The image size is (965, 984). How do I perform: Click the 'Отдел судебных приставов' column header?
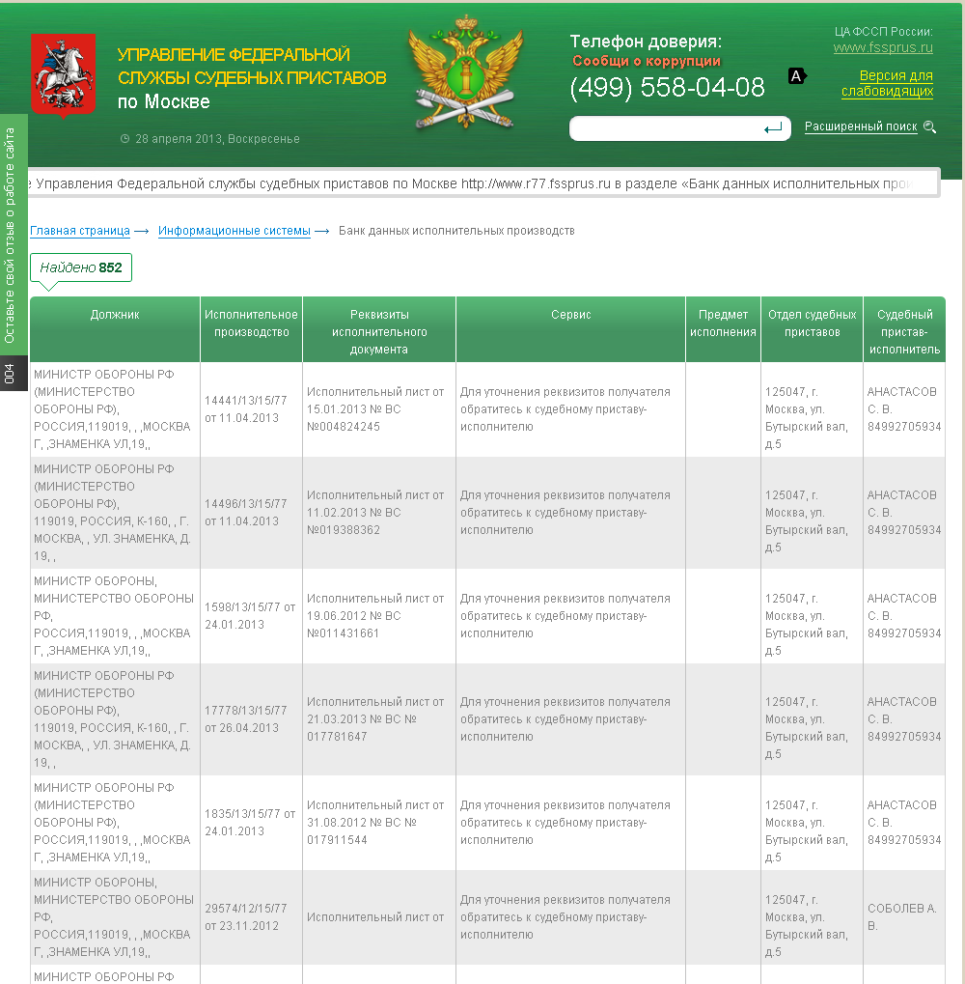[812, 323]
